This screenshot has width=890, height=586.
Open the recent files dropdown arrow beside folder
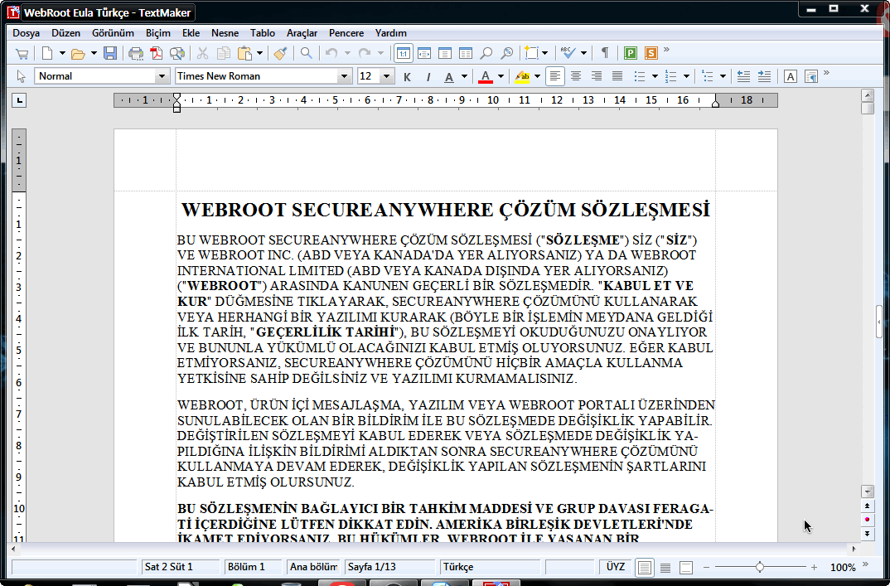tap(94, 53)
